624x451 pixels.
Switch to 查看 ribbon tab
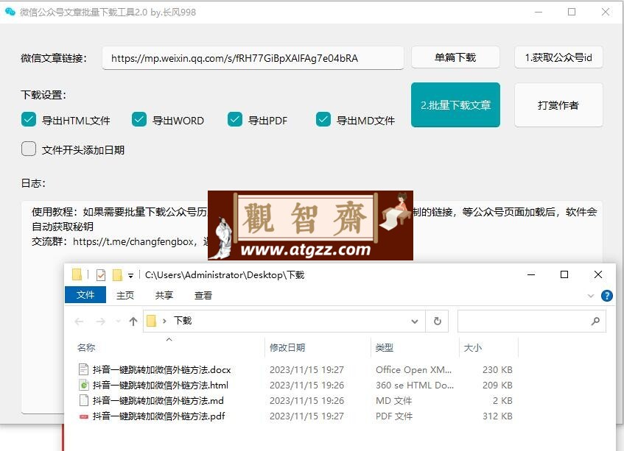pyautogui.click(x=203, y=295)
